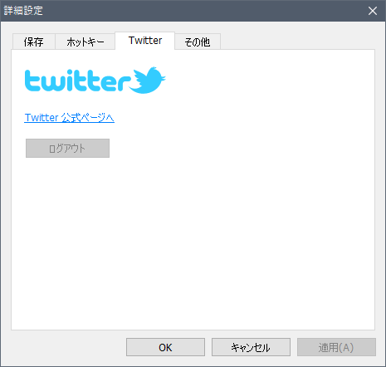
Task: Select the Twitter tab
Action: click(x=145, y=41)
